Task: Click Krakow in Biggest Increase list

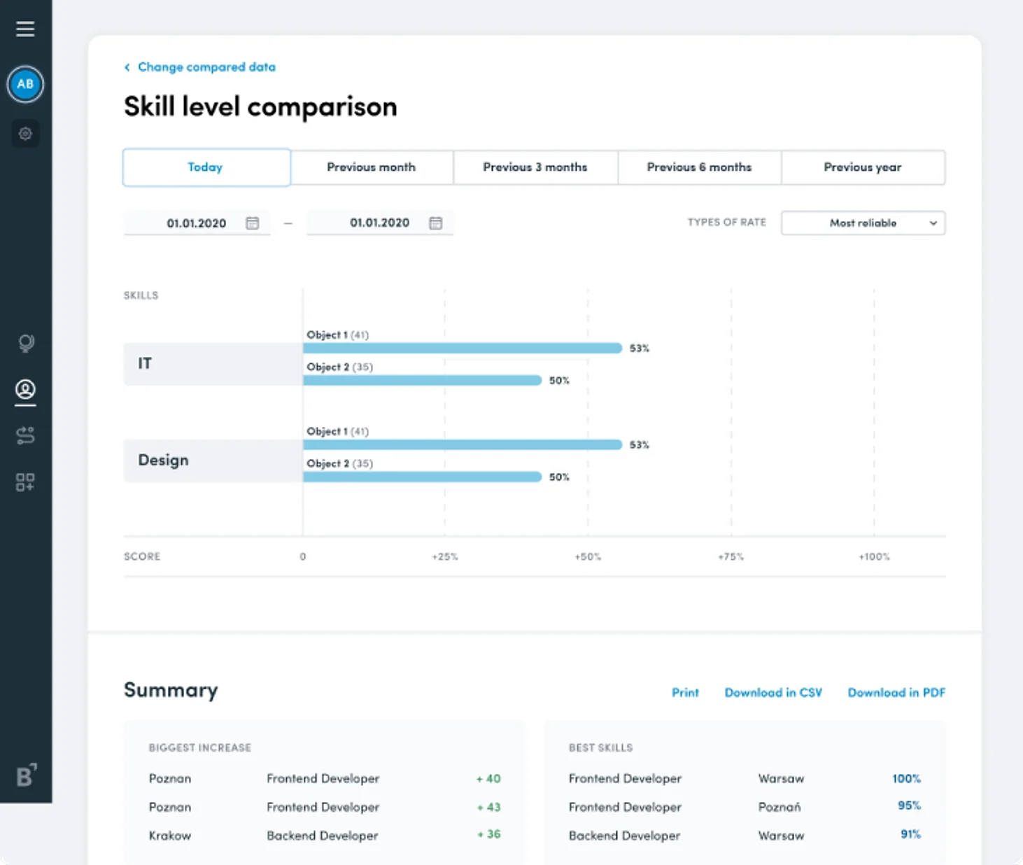Action: tap(170, 836)
